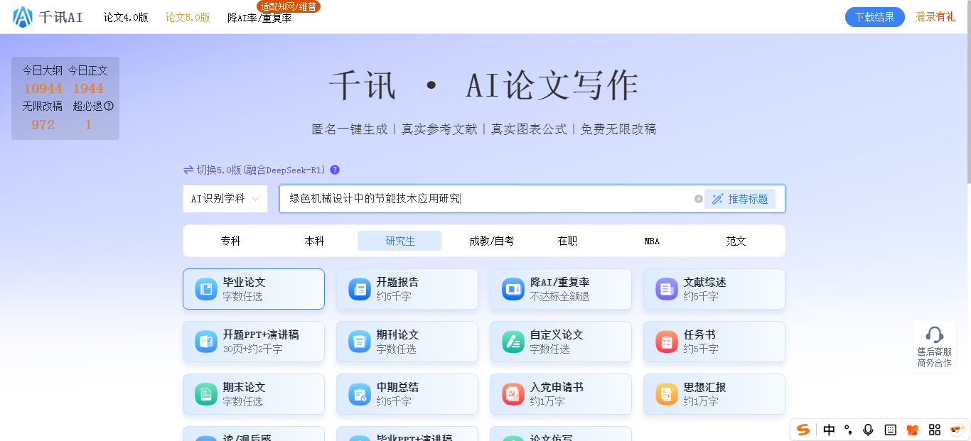Click the 无限改稿 count 972

[x=43, y=124]
